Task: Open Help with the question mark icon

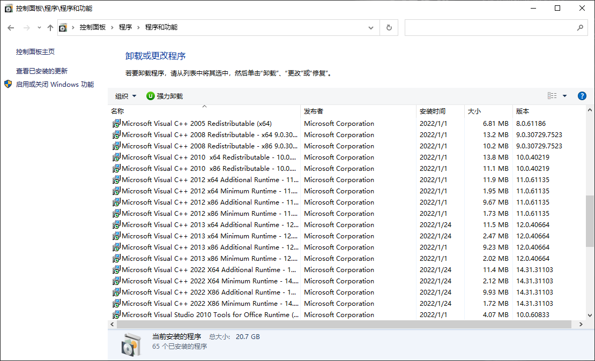Action: tap(582, 96)
